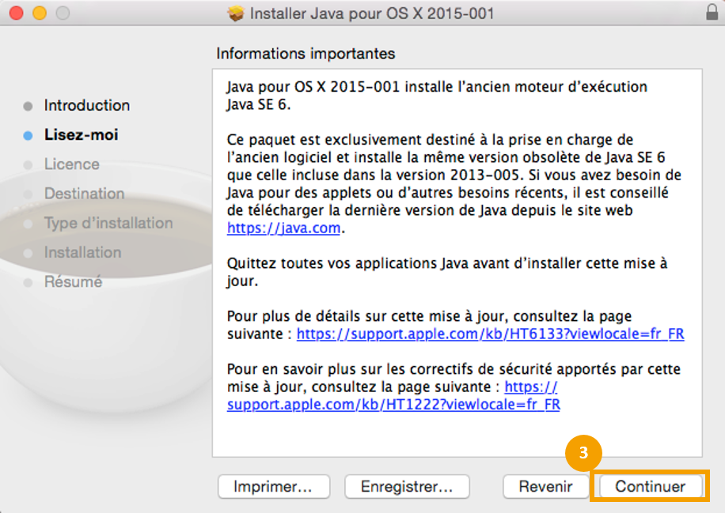Image resolution: width=725 pixels, height=513 pixels.
Task: Go back with the Revenir button
Action: (545, 487)
